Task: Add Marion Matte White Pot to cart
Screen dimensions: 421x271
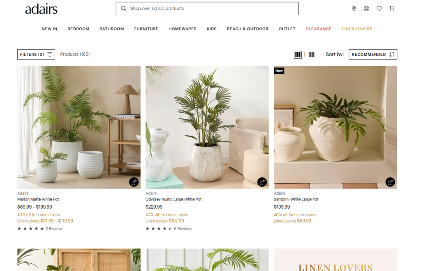Action: coord(134,182)
